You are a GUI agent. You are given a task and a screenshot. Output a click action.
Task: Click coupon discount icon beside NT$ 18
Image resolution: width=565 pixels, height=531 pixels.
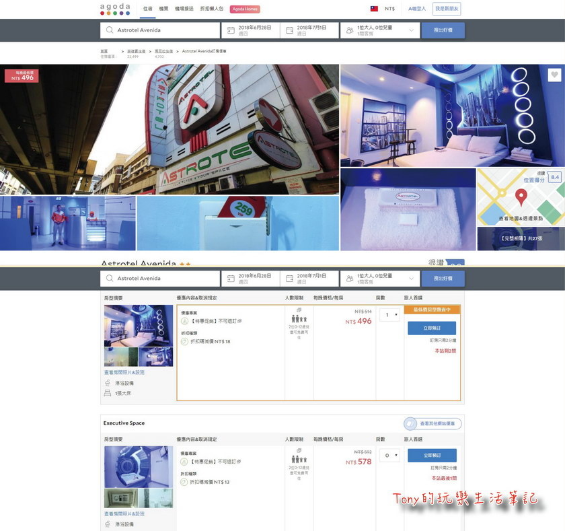184,341
